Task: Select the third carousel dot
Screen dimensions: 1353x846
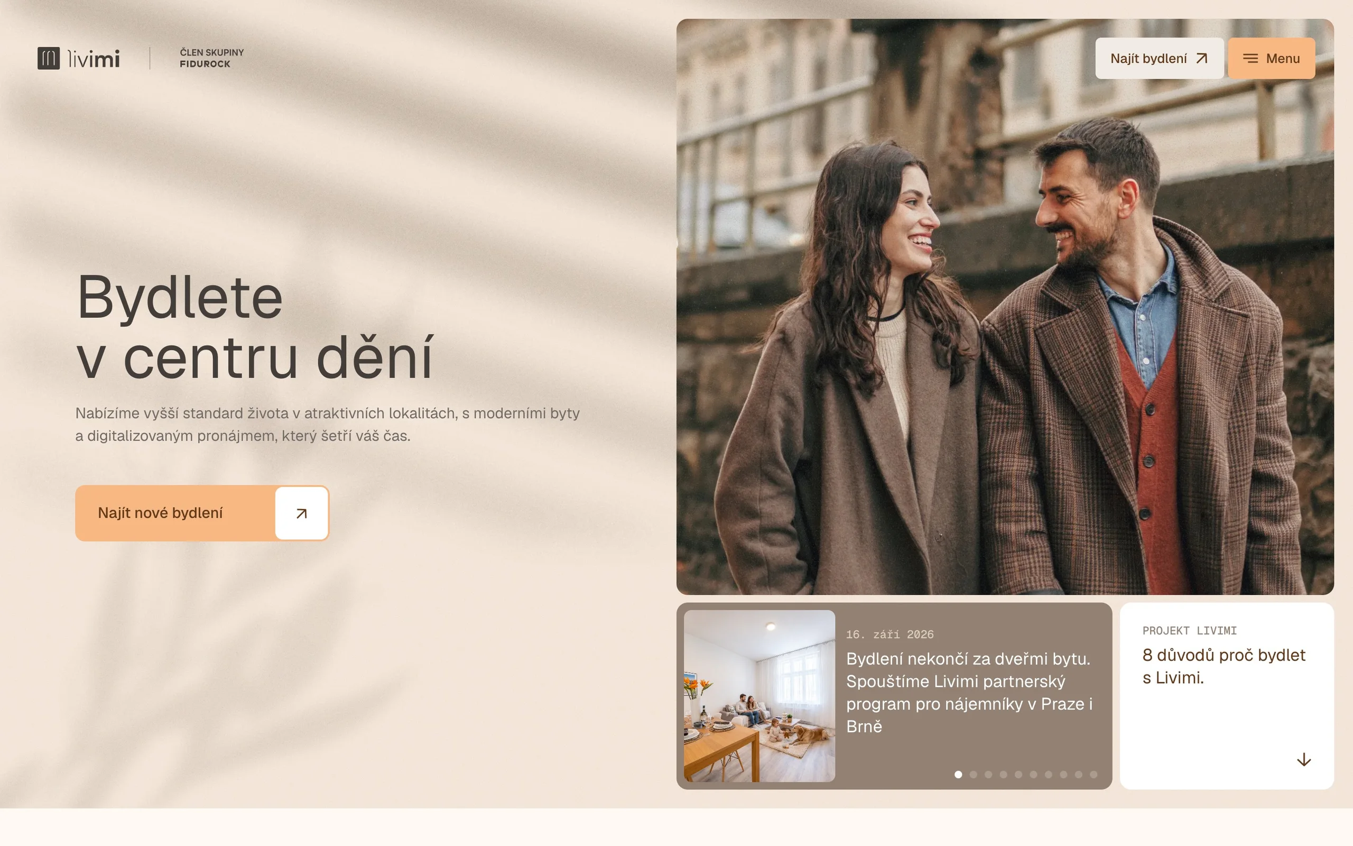Action: click(988, 775)
